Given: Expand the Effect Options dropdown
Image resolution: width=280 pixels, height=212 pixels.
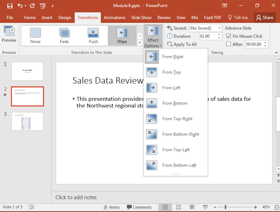Looking at the screenshot, I should click(x=153, y=36).
